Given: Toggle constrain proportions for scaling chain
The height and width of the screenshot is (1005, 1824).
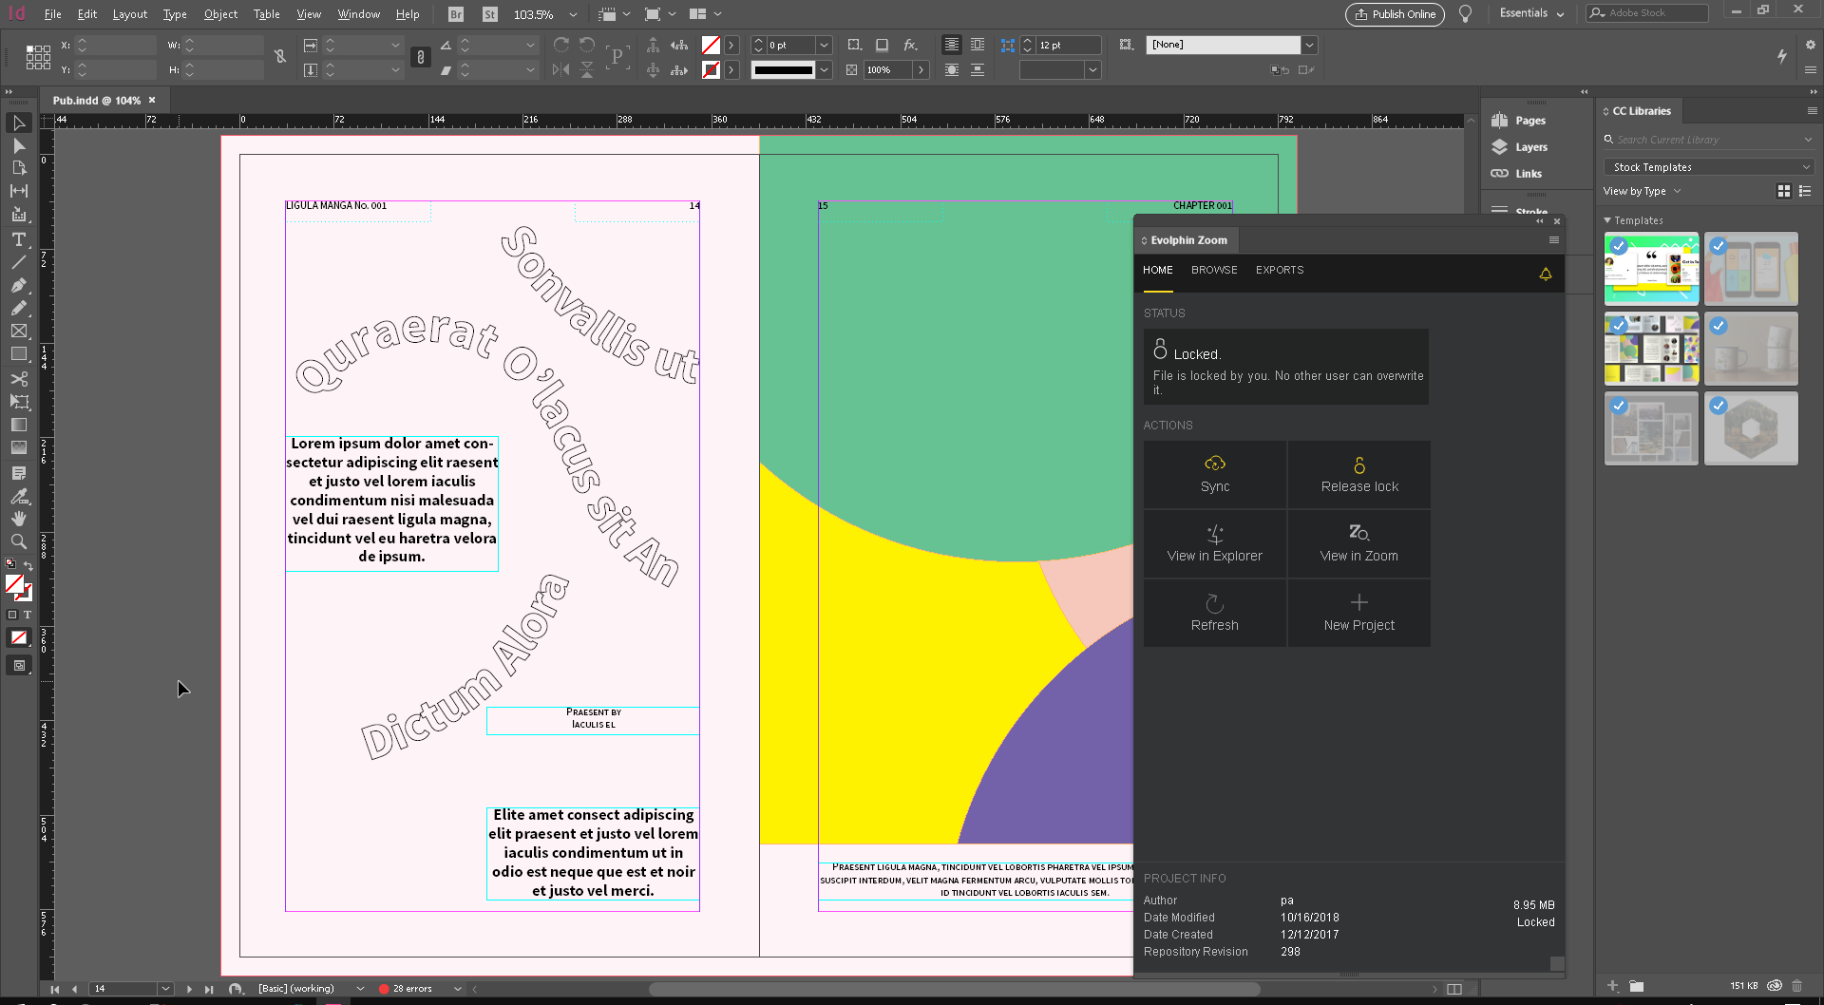Looking at the screenshot, I should click(x=421, y=57).
